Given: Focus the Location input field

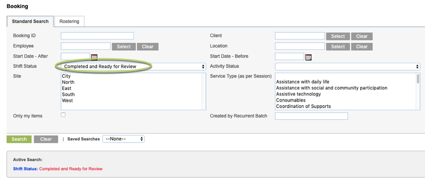Looking at the screenshot, I should tap(300, 46).
